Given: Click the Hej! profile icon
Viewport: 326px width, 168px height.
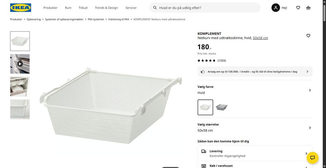Looking at the screenshot, I should click(276, 7).
